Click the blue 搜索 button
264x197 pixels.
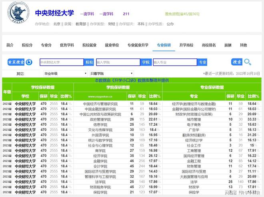tap(237, 62)
